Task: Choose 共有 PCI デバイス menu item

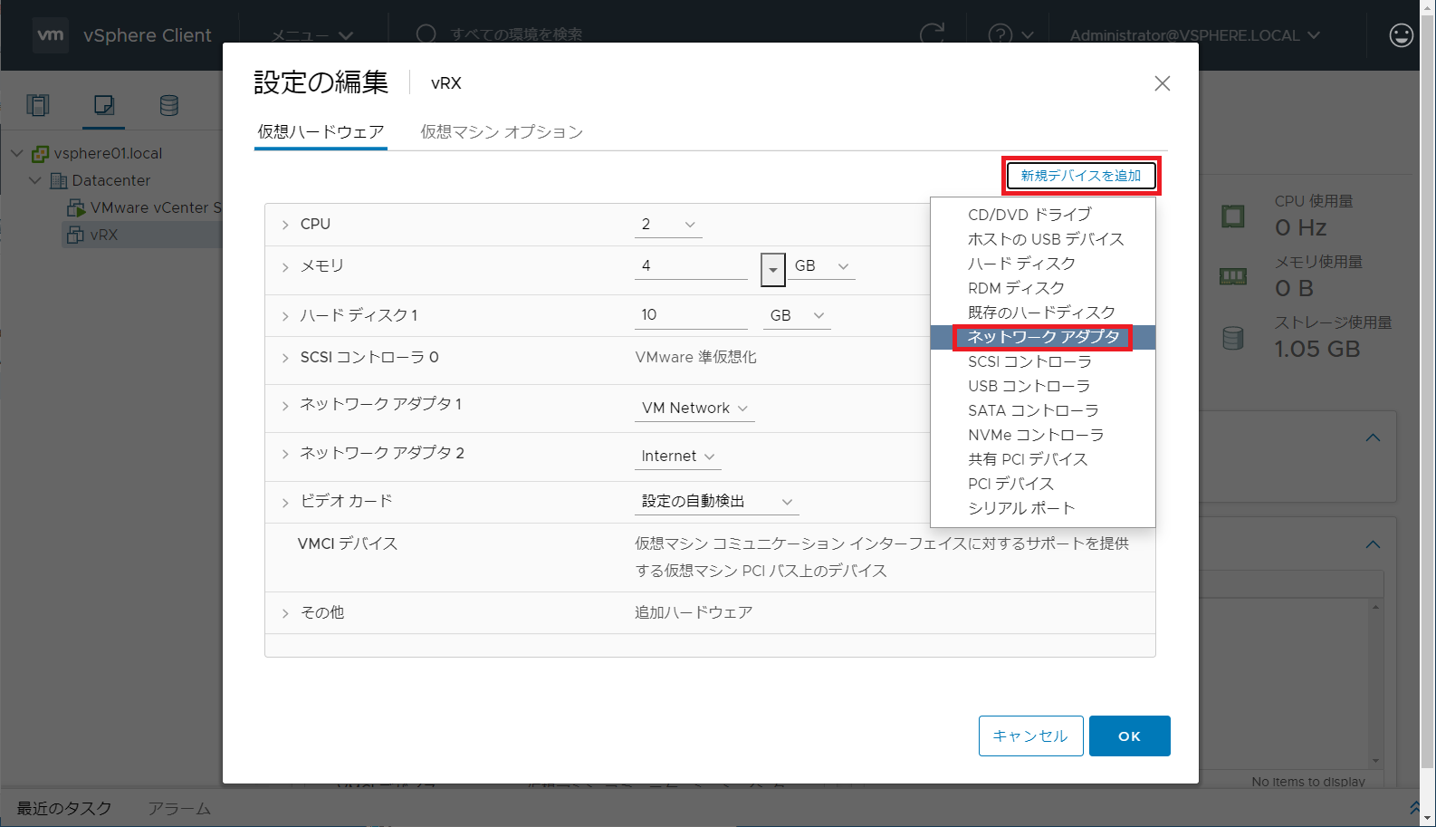Action: (1043, 459)
